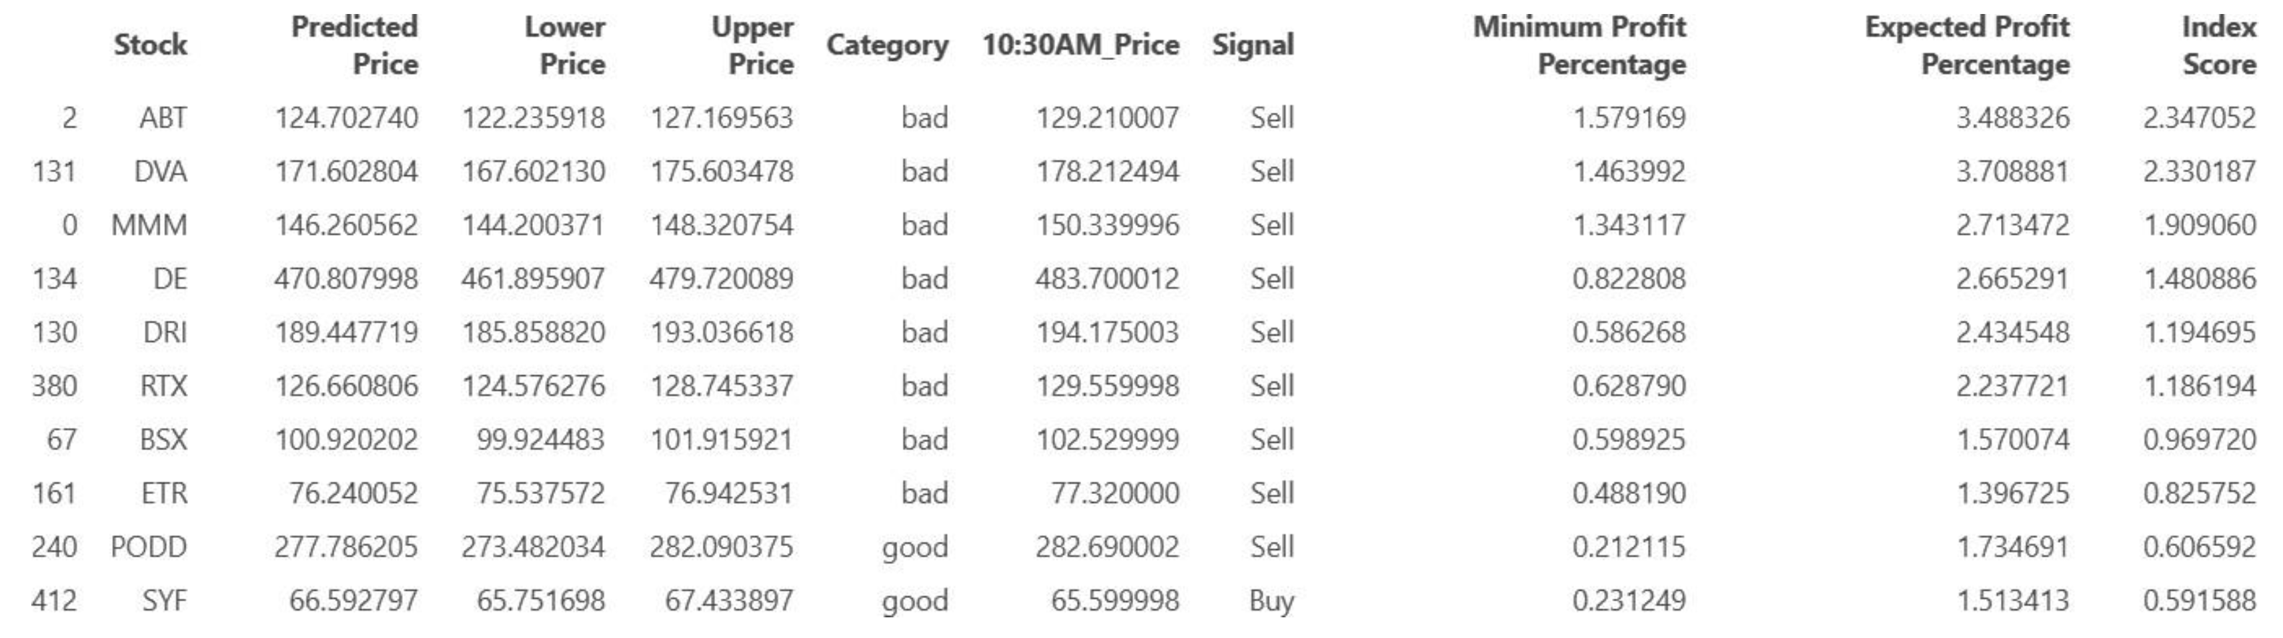
Task: Select the DVA stock ticker cell
Action: pyautogui.click(x=161, y=171)
